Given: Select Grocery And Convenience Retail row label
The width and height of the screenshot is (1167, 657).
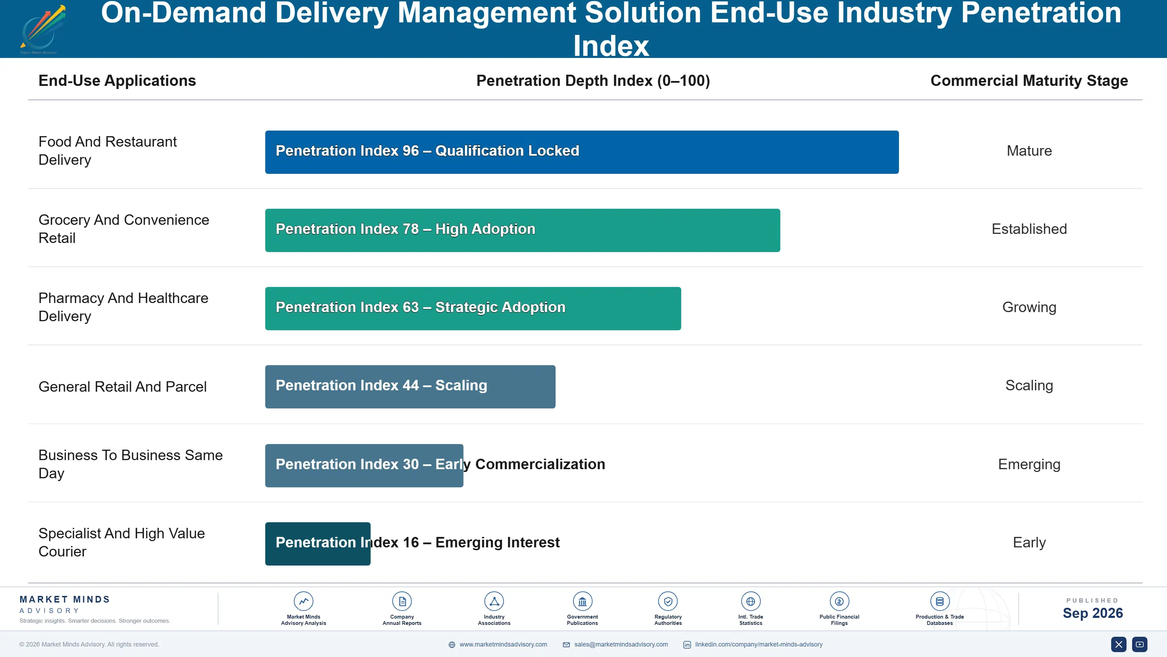Looking at the screenshot, I should point(124,229).
